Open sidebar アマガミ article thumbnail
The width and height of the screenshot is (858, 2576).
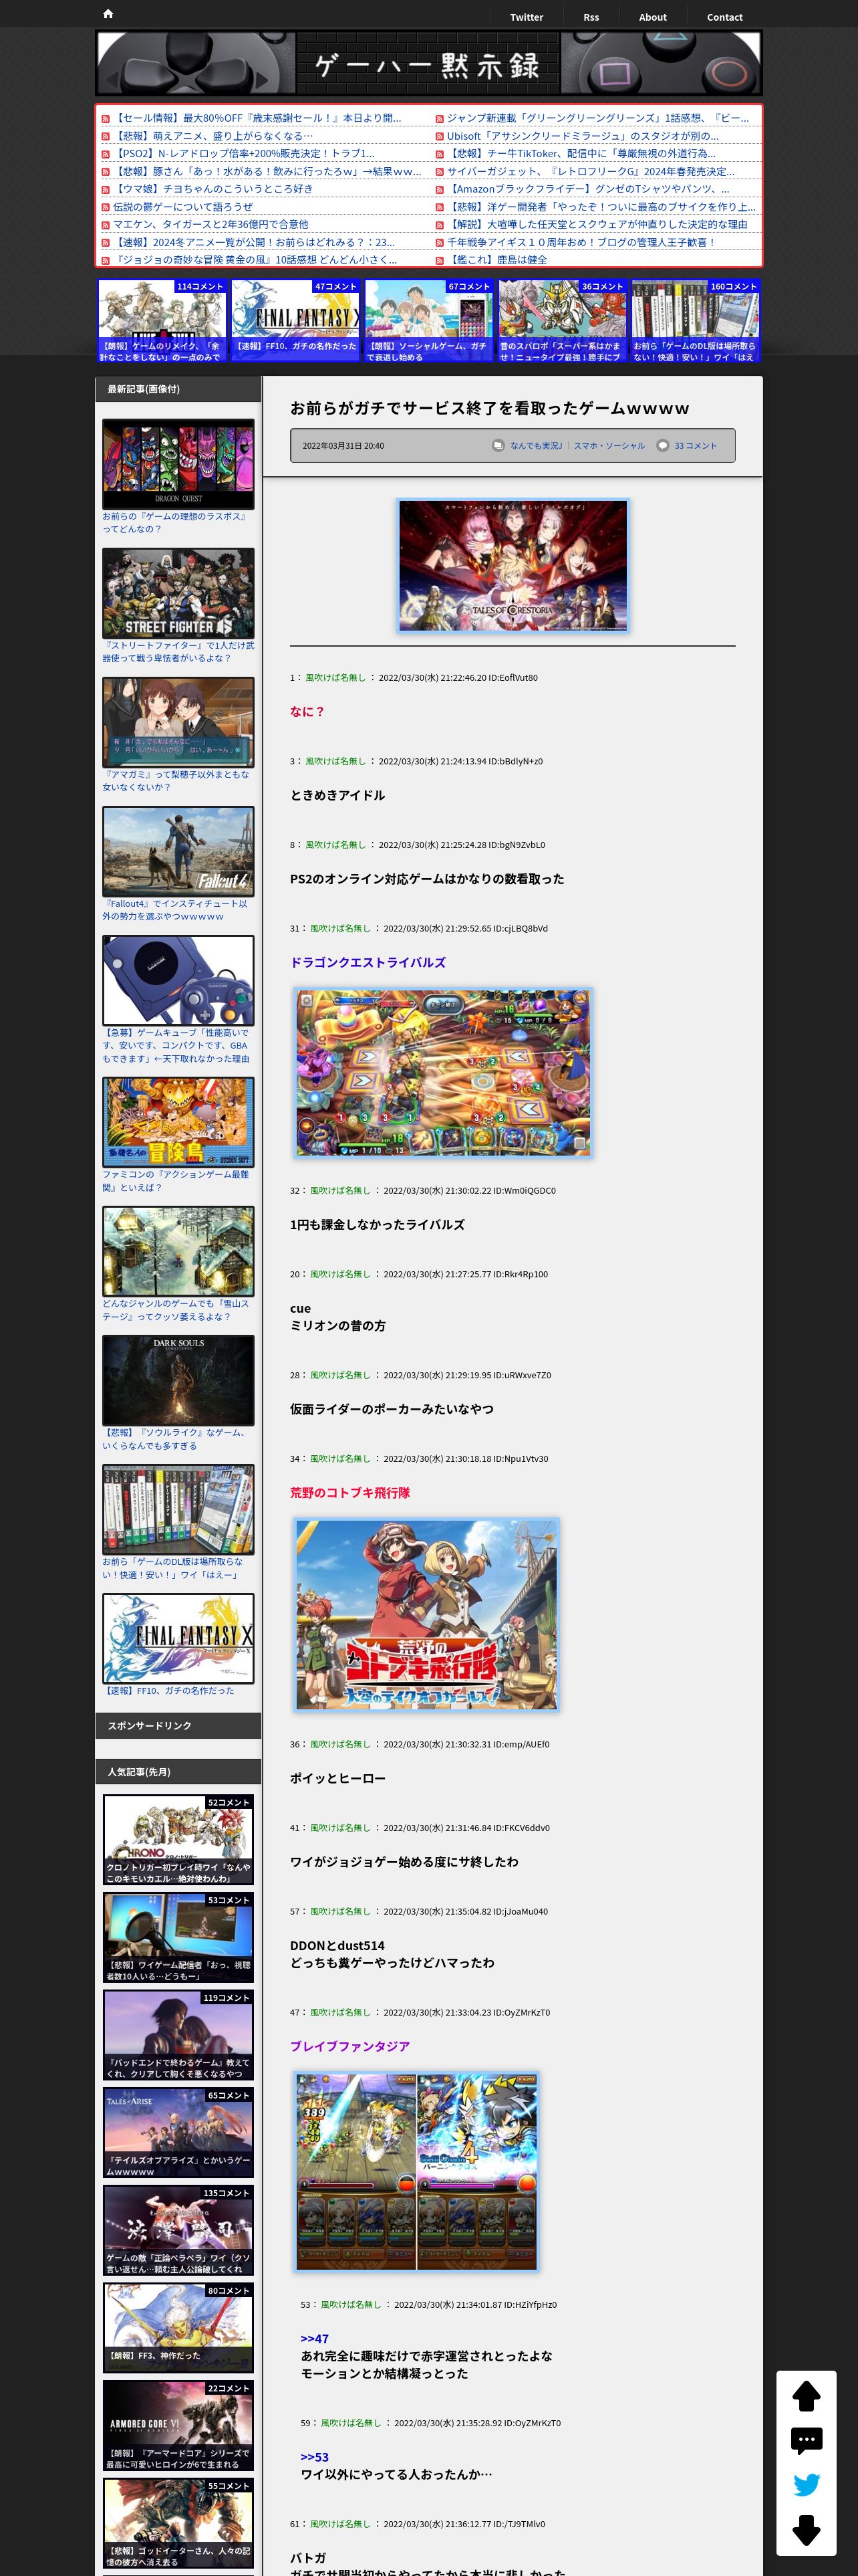coord(178,722)
